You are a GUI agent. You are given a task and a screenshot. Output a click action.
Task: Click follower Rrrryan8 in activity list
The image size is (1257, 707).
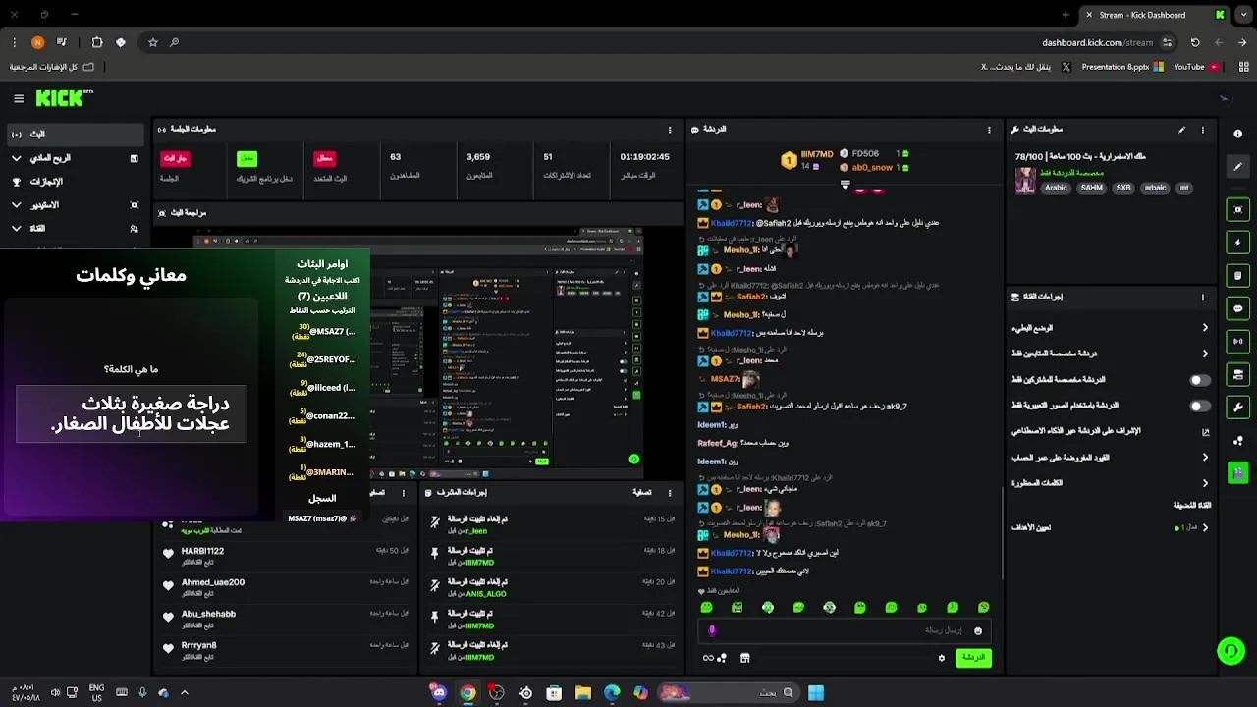point(199,645)
